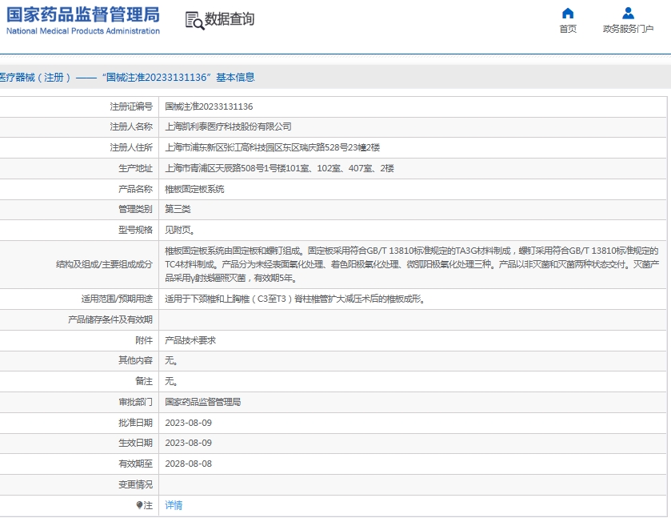Click the 基本信息 page heading
This screenshot has height=522, width=671.
235,78
